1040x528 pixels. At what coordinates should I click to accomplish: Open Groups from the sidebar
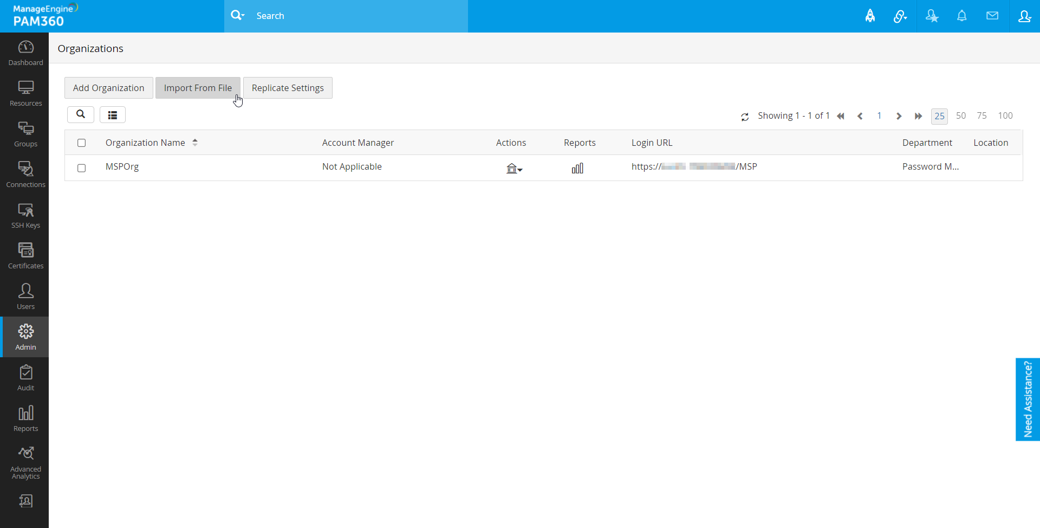[25, 134]
